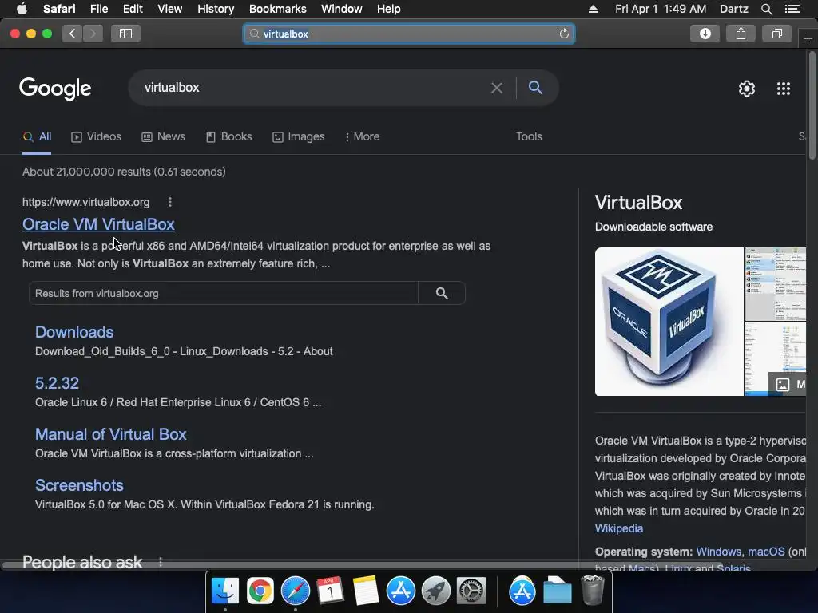818x613 pixels.
Task: Open the Dartz user menu
Action: [x=733, y=9]
